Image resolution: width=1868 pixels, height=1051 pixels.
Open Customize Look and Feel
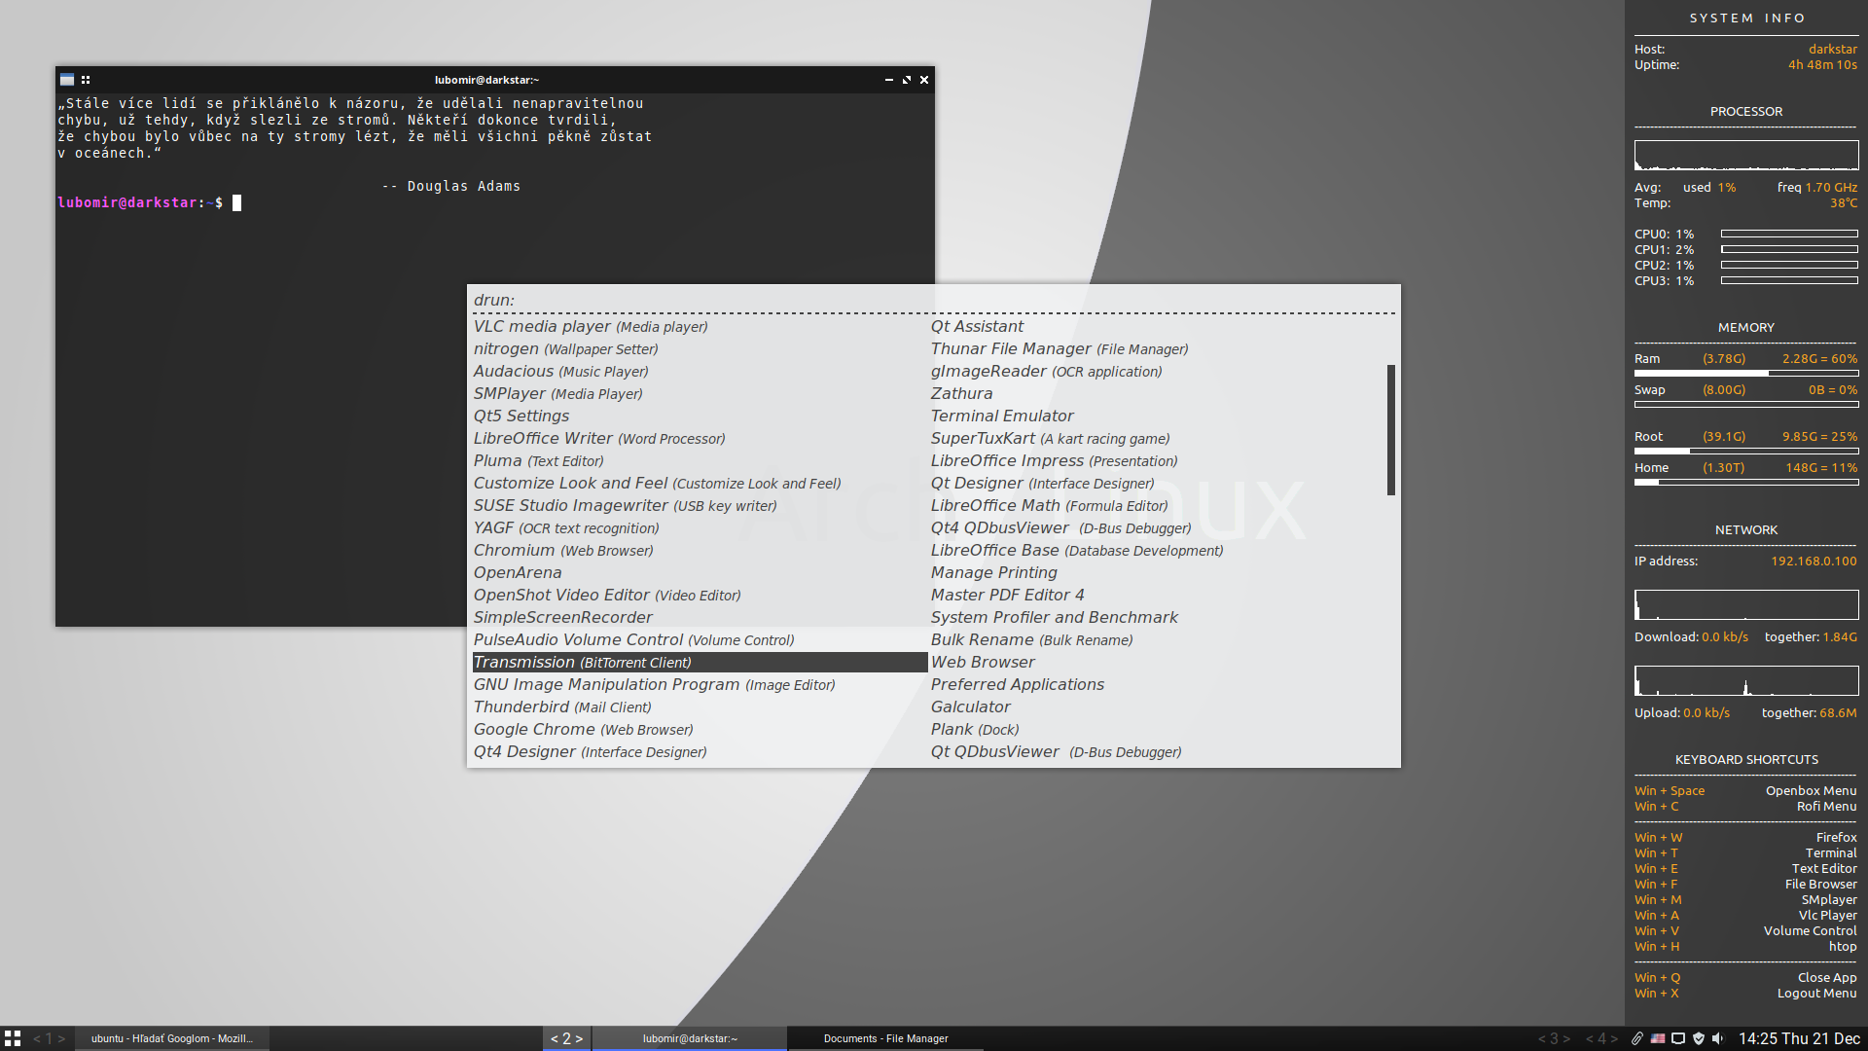[700, 484]
